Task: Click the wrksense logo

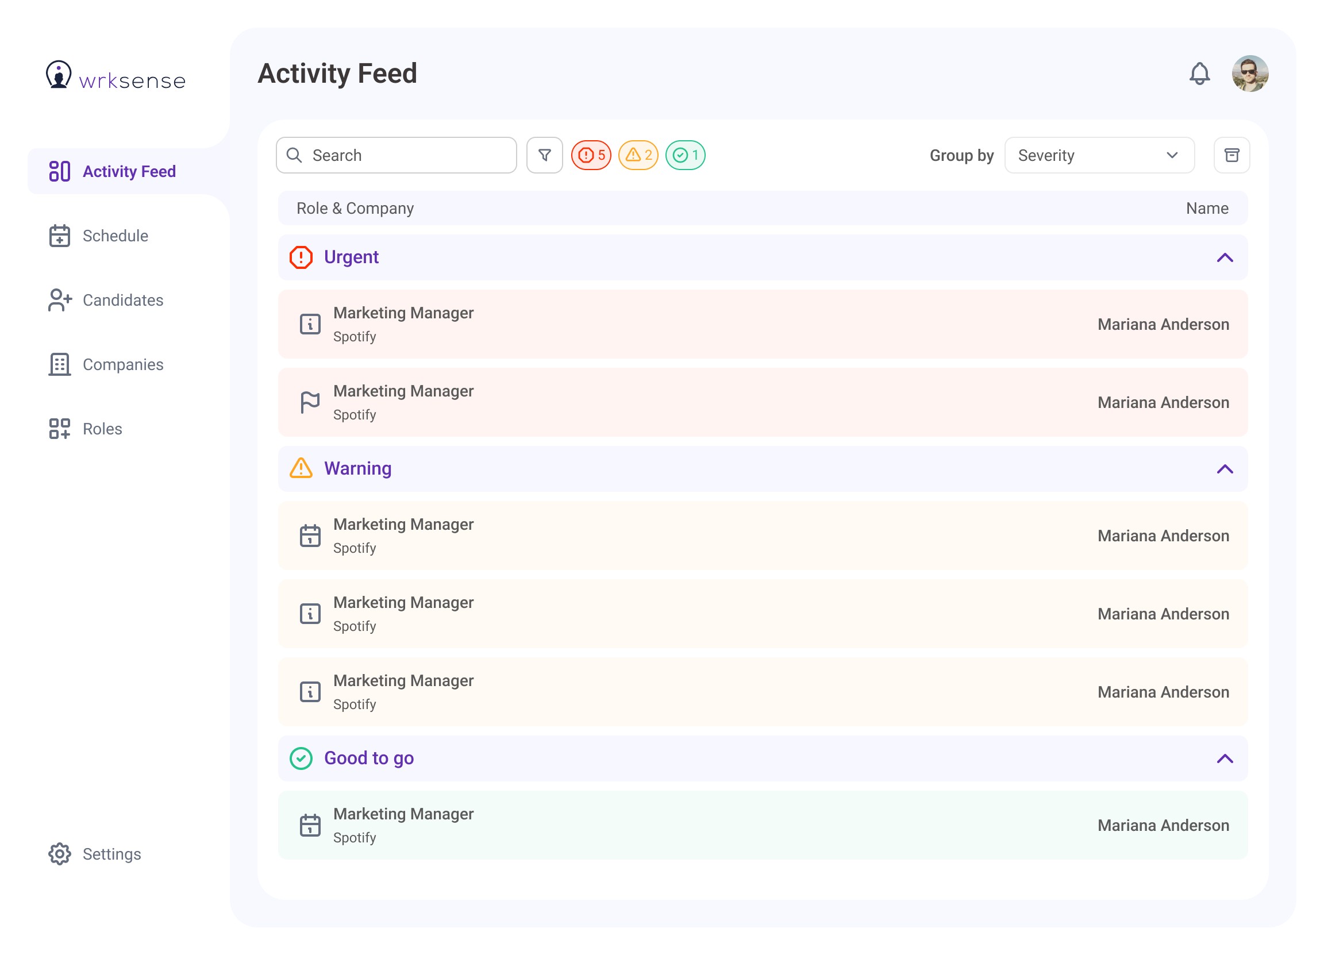Action: click(x=116, y=76)
